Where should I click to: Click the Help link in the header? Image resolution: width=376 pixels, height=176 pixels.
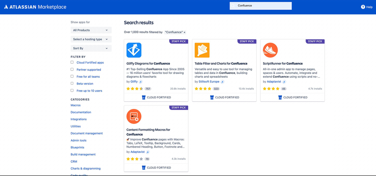coord(367,7)
